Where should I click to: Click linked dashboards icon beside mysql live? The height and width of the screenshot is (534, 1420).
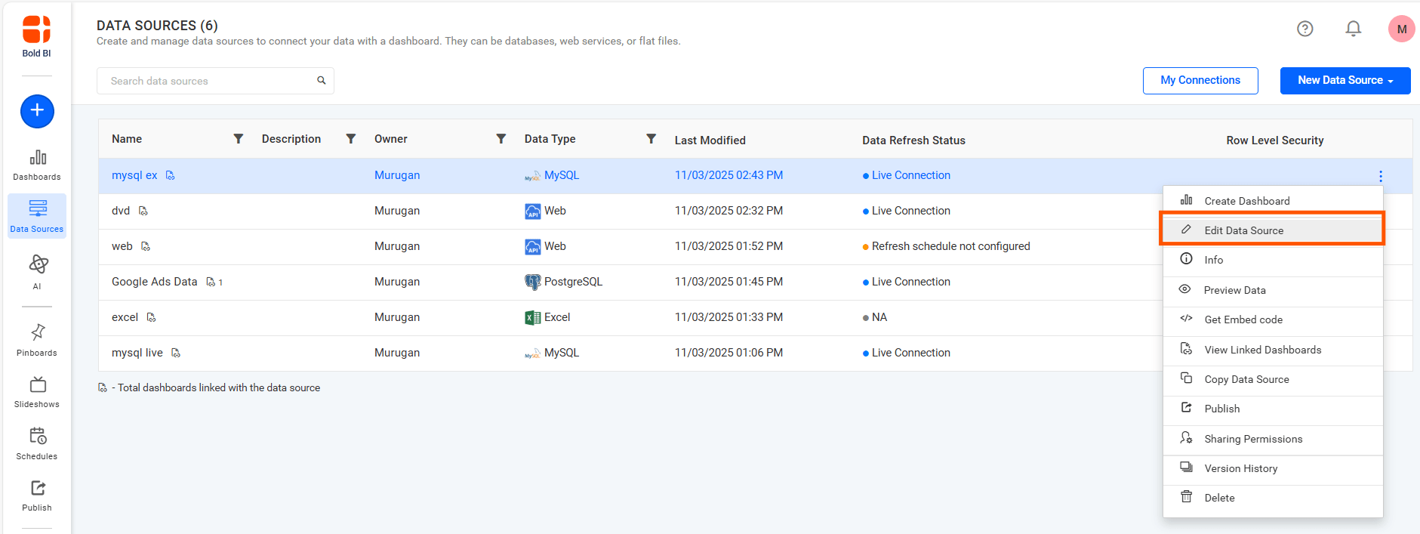[176, 353]
